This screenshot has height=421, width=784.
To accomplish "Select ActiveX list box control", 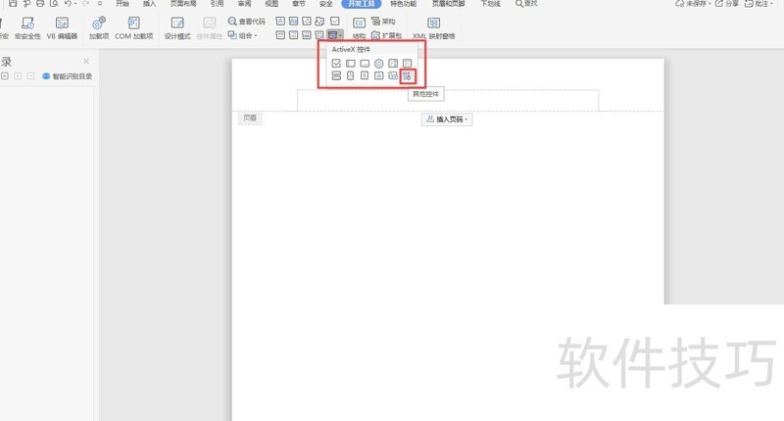I will [393, 64].
